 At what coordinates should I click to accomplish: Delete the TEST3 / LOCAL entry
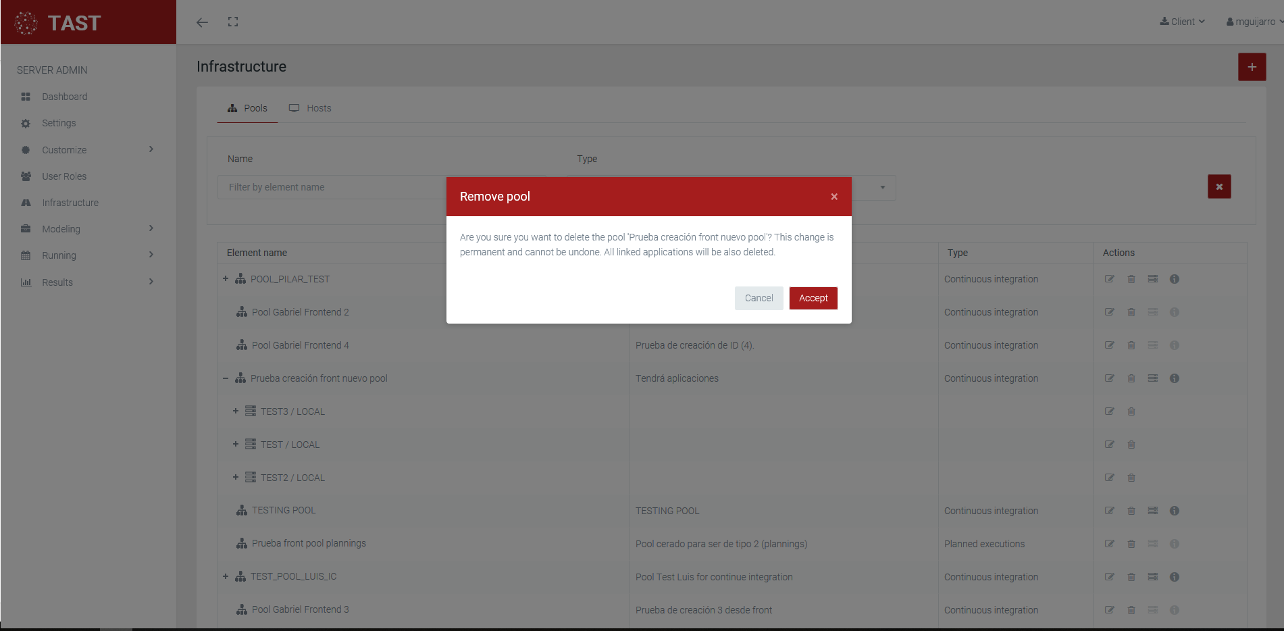(x=1131, y=411)
